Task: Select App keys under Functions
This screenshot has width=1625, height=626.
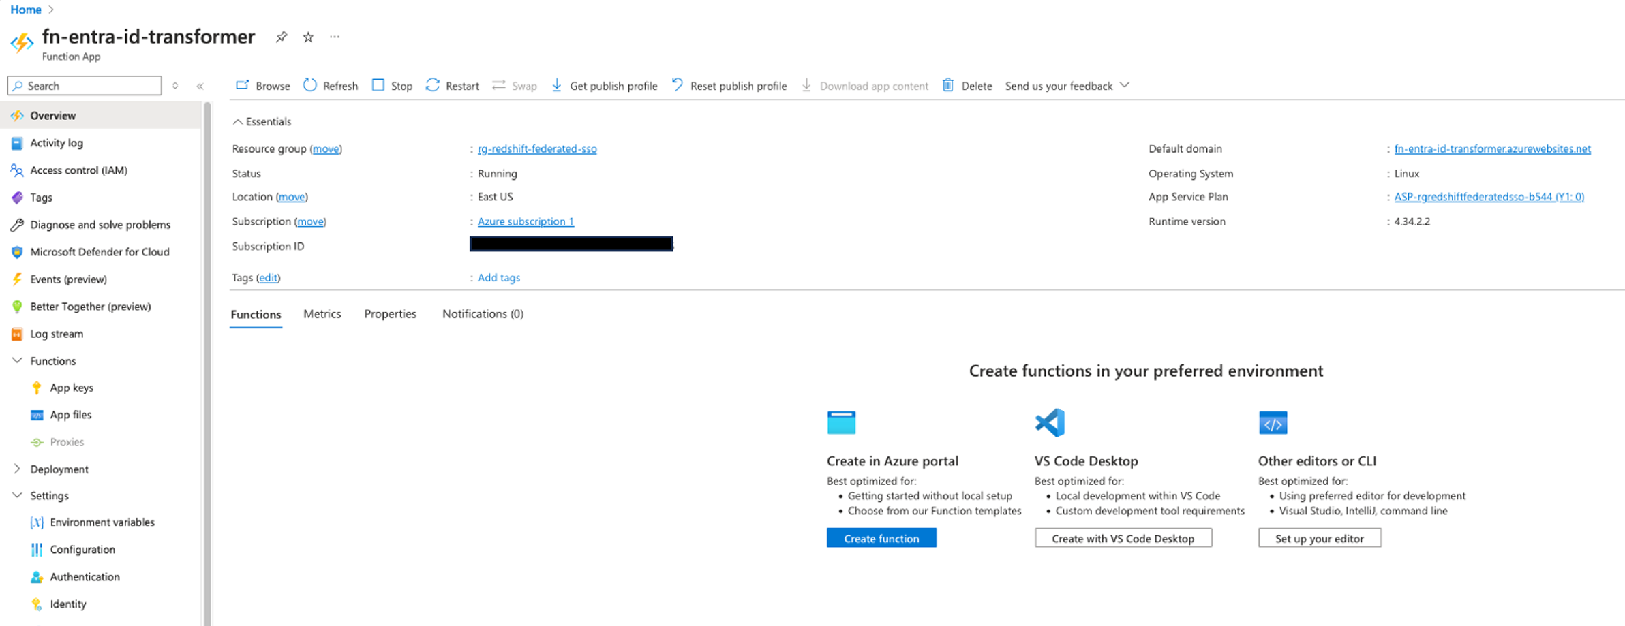Action: coord(71,387)
